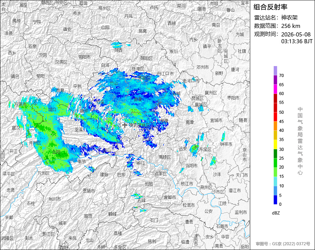The height and width of the screenshot is (250, 315).
Task: Select the "房县" label on the map
Action: pyautogui.click(x=138, y=99)
